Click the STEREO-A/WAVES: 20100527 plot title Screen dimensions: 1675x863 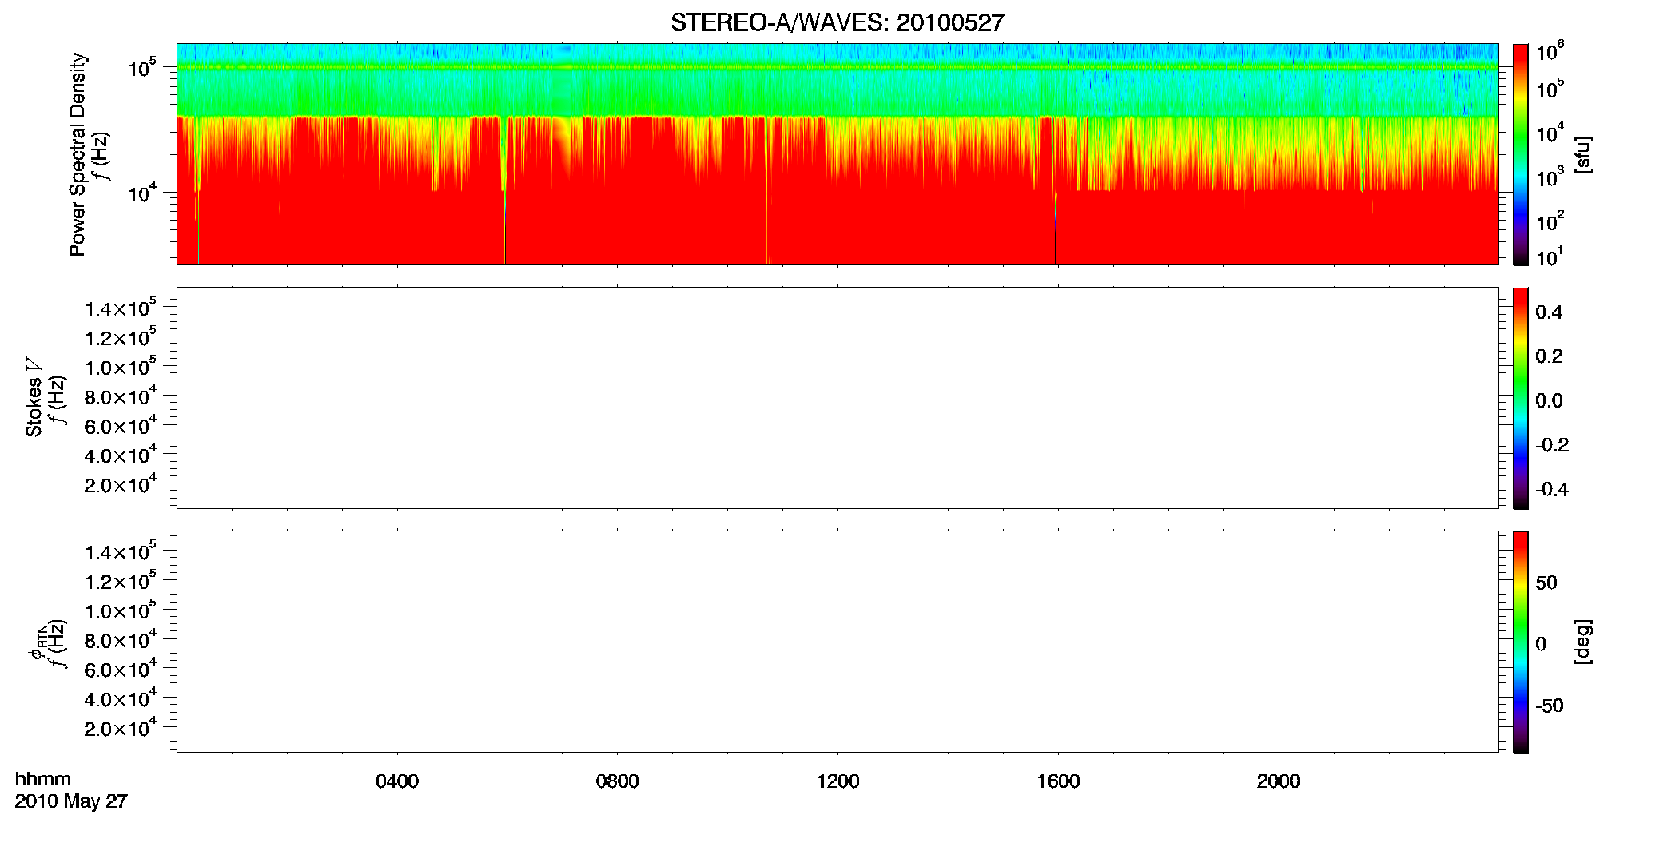[837, 23]
